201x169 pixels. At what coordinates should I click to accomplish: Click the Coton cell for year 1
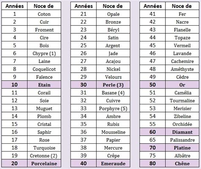[x=44, y=14]
